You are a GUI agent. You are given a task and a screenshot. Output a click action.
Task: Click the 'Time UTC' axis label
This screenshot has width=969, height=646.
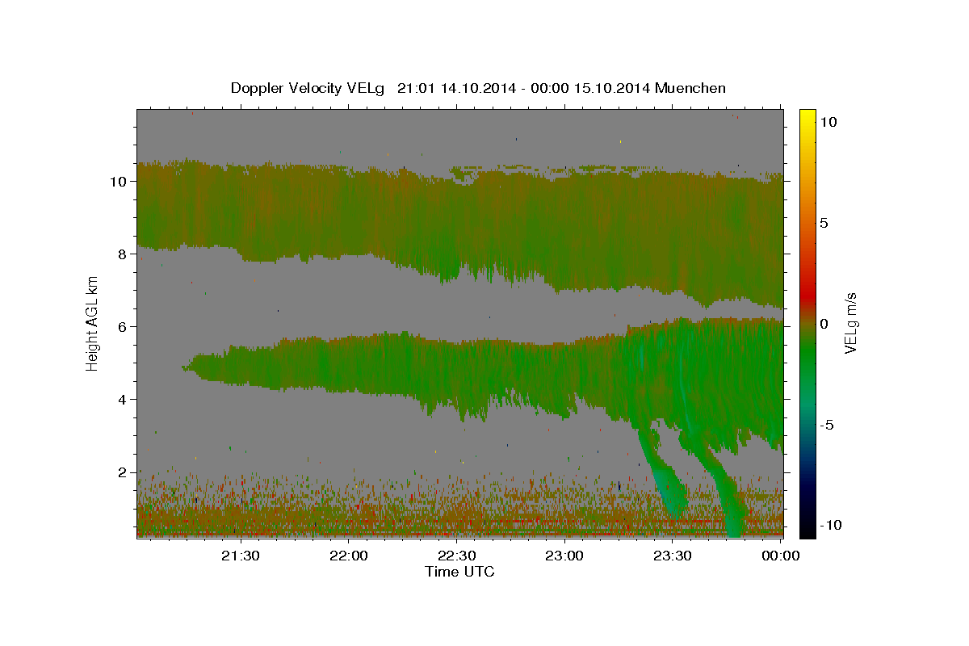(459, 572)
